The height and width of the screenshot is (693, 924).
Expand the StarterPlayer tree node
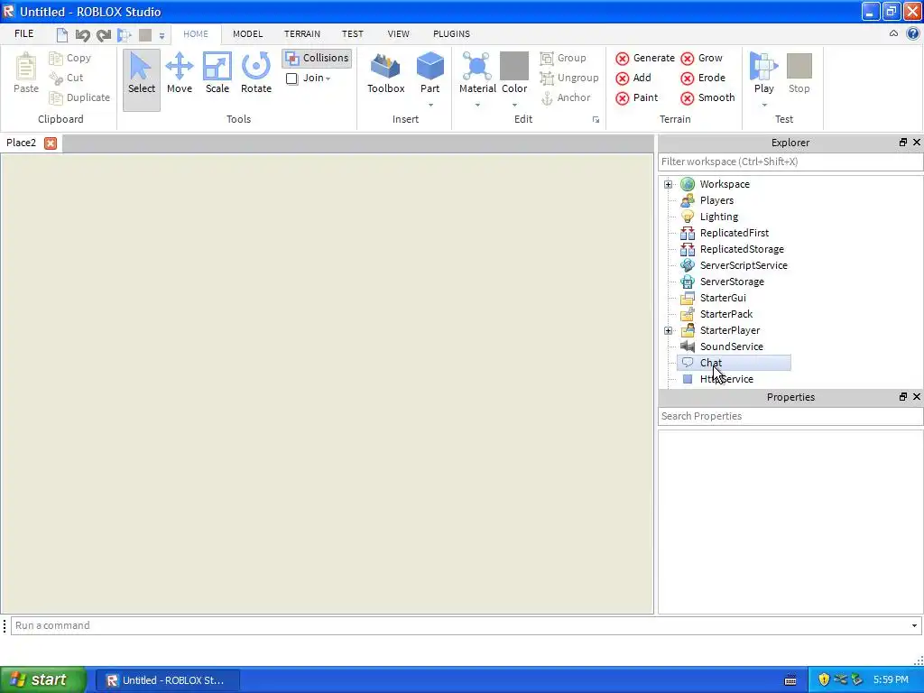pos(669,330)
